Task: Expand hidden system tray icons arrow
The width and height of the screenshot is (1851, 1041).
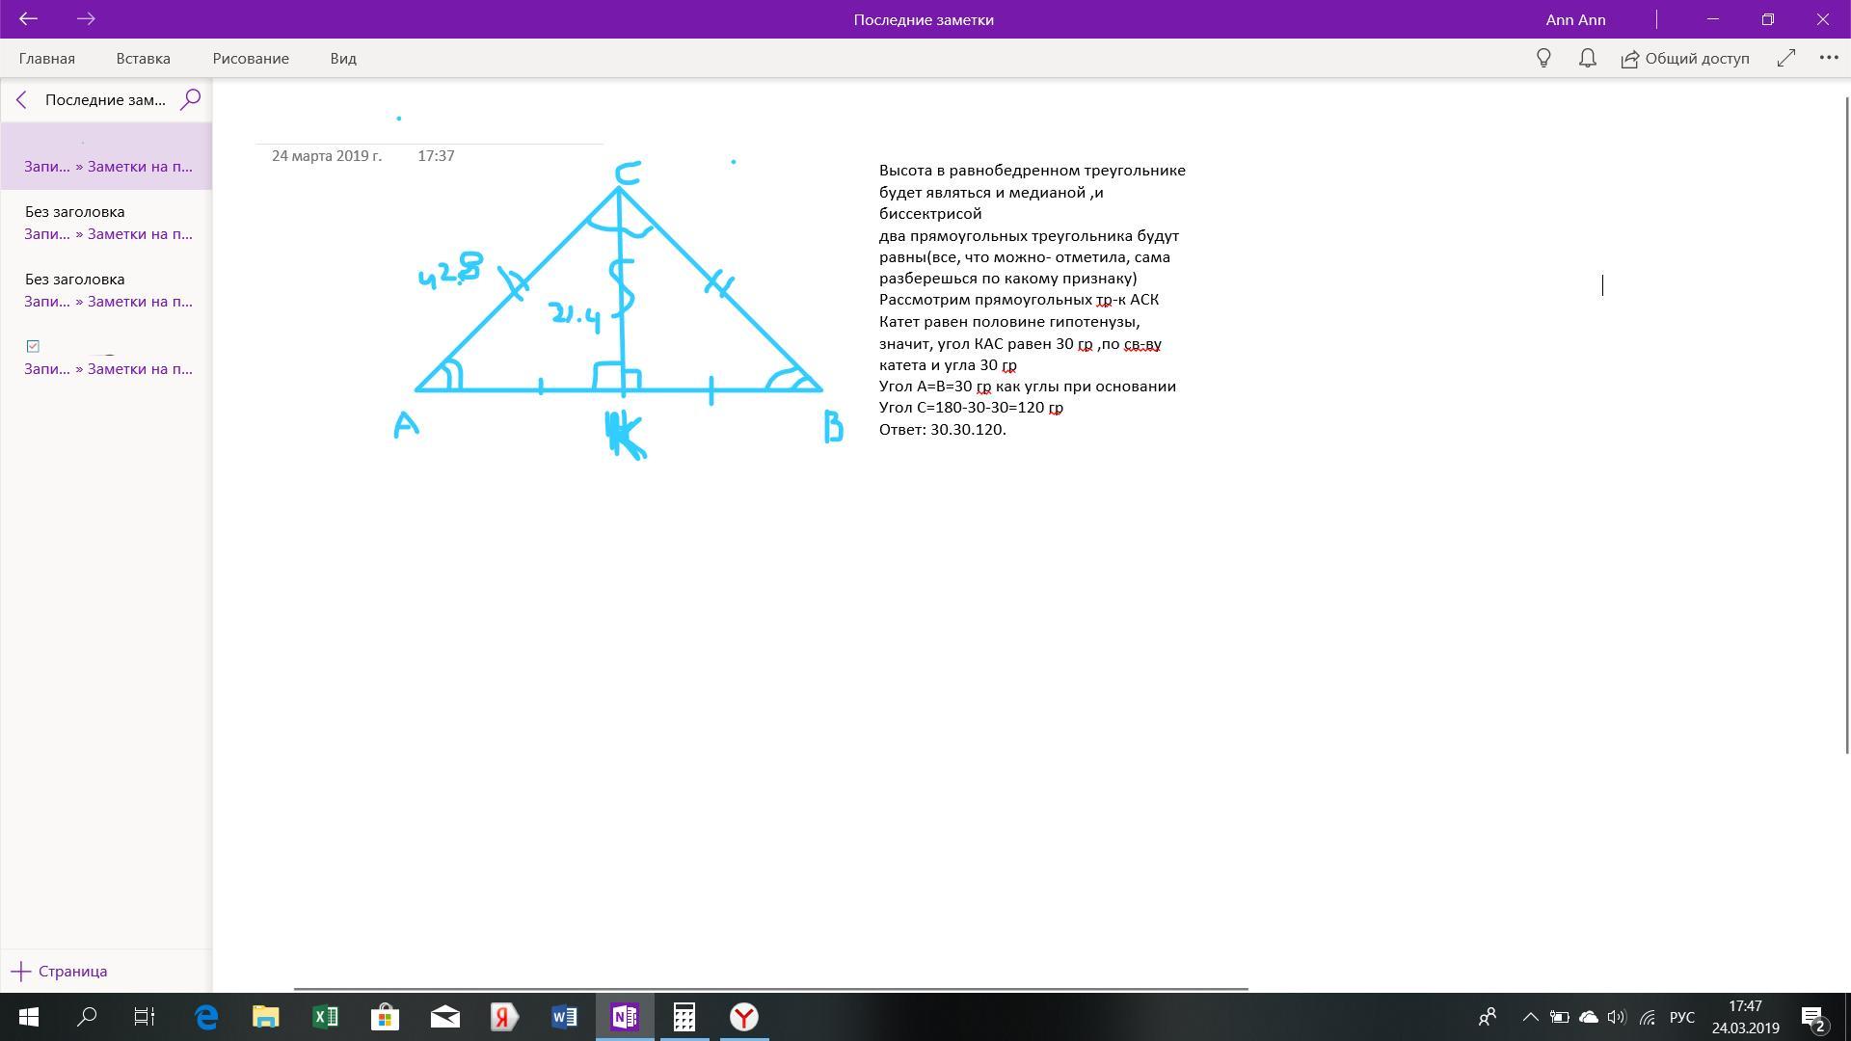Action: (x=1530, y=1017)
